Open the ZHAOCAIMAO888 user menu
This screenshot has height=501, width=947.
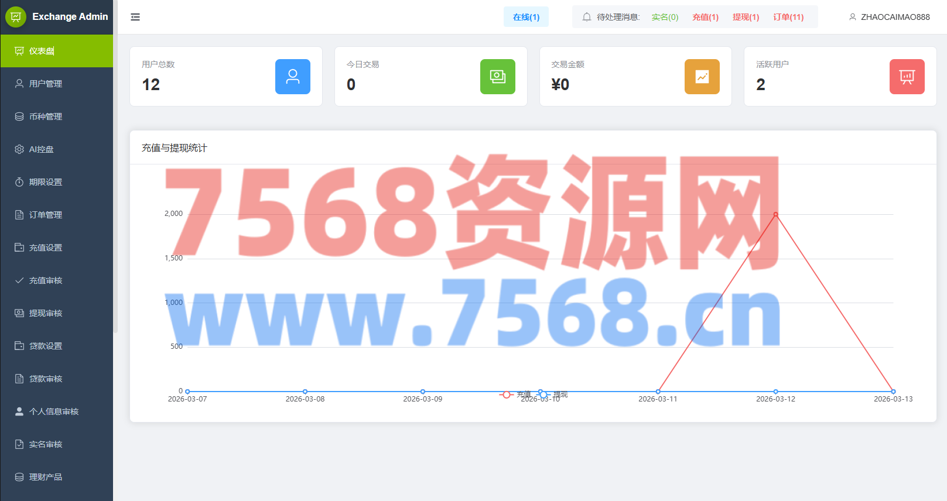[x=889, y=17]
